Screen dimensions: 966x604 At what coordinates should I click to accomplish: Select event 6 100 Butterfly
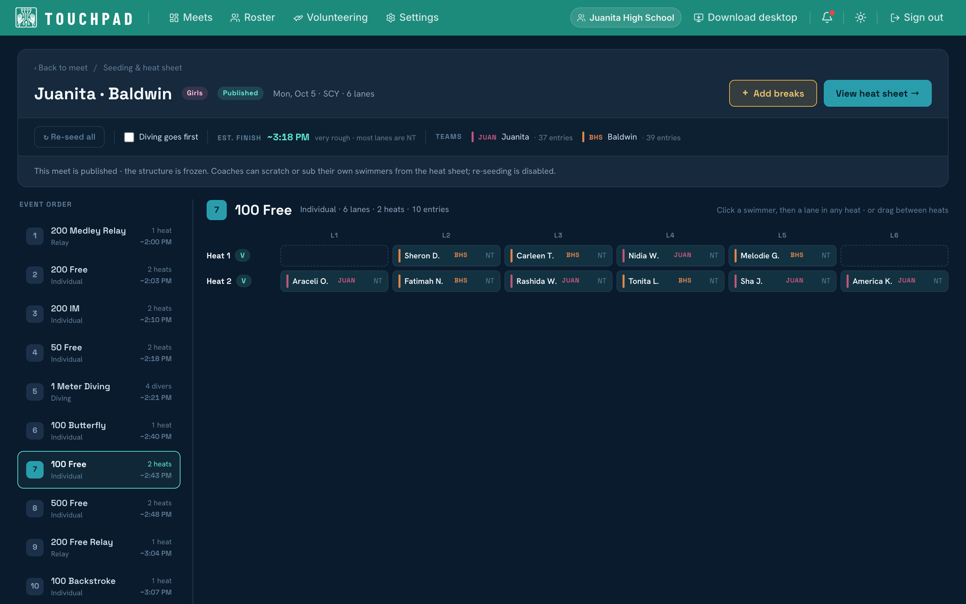(99, 431)
